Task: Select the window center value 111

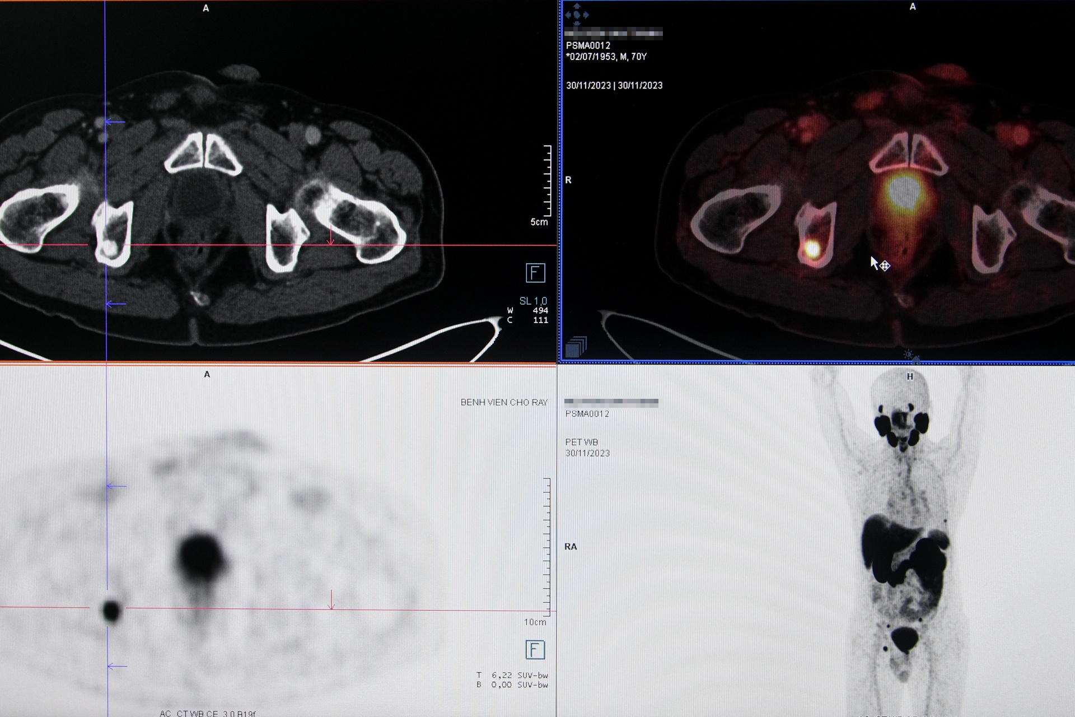Action: pyautogui.click(x=540, y=320)
